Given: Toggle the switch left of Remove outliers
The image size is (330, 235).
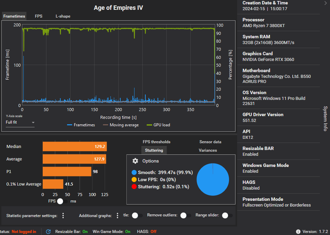Looking at the screenshot, I should pos(137,215).
